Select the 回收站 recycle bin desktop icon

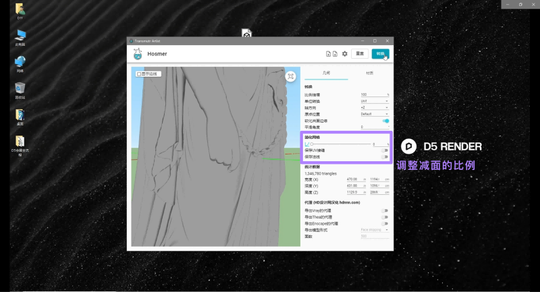(20, 88)
